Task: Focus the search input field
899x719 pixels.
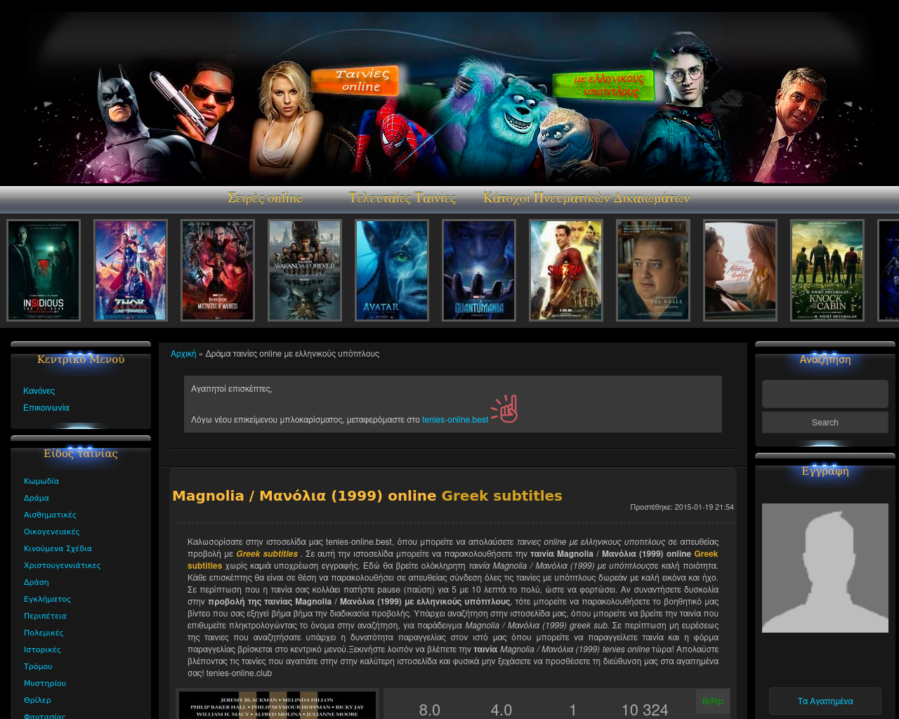Action: pos(825,394)
